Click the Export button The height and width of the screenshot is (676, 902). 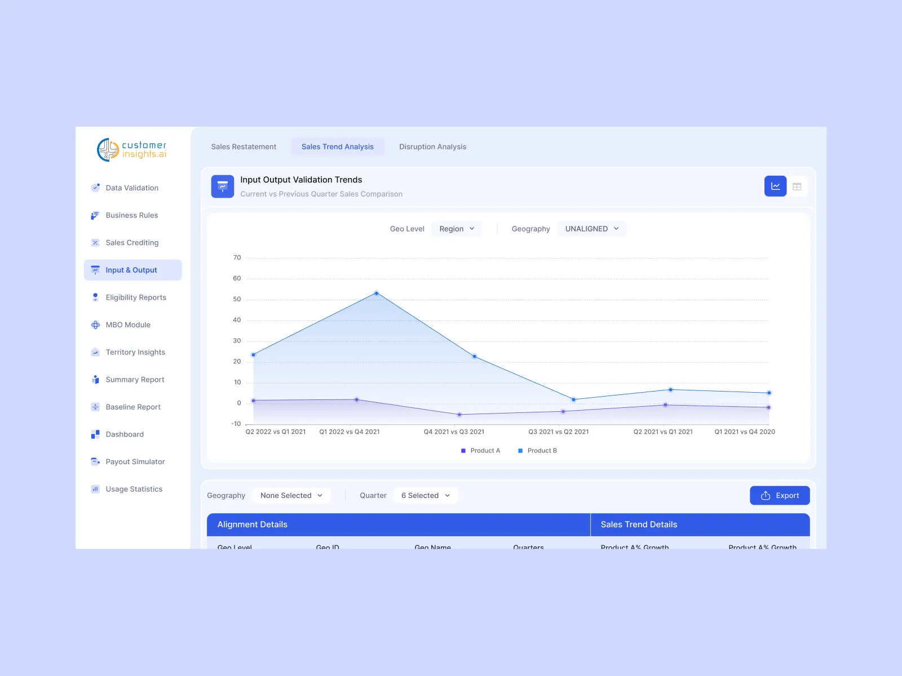780,496
